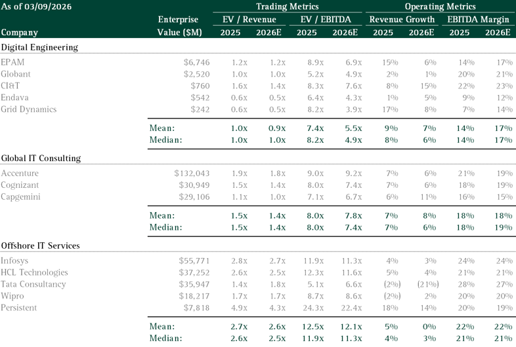Click the Enterprise Value ($M) column header
Viewport: 516px width, 347px height.
tap(181, 26)
